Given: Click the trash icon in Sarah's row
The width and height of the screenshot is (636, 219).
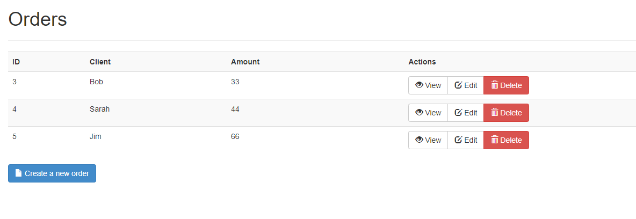Looking at the screenshot, I should click(495, 113).
